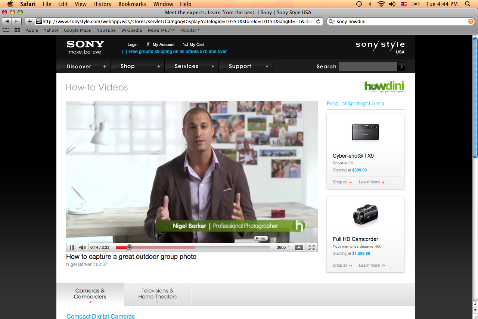
Task: Expand the Services navigation menu
Action: 191,66
